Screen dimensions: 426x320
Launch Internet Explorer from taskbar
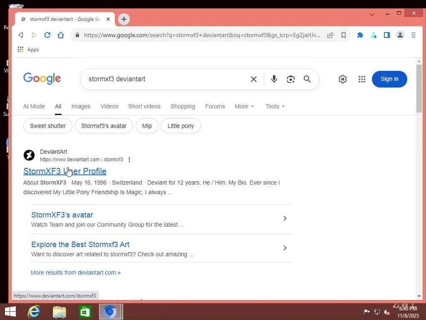[34, 312]
